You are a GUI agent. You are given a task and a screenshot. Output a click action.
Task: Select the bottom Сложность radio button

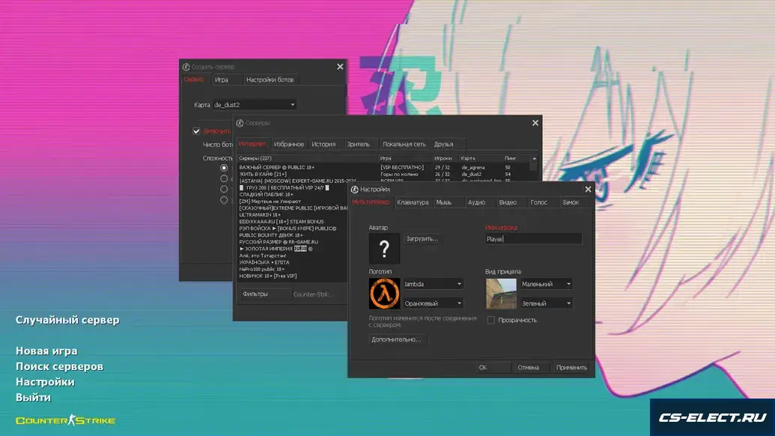tap(224, 200)
